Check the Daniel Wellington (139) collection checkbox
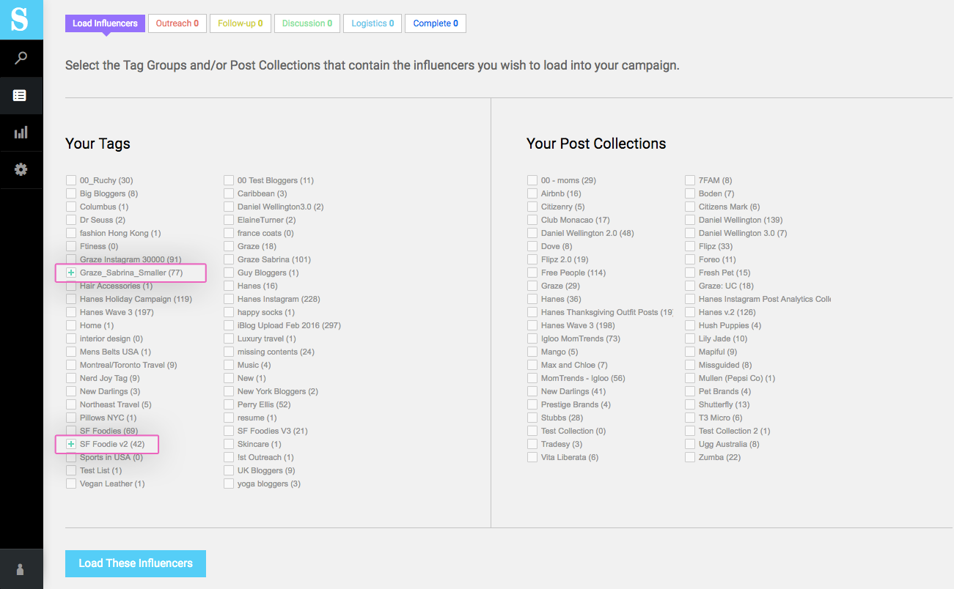The width and height of the screenshot is (954, 589). pos(690,220)
